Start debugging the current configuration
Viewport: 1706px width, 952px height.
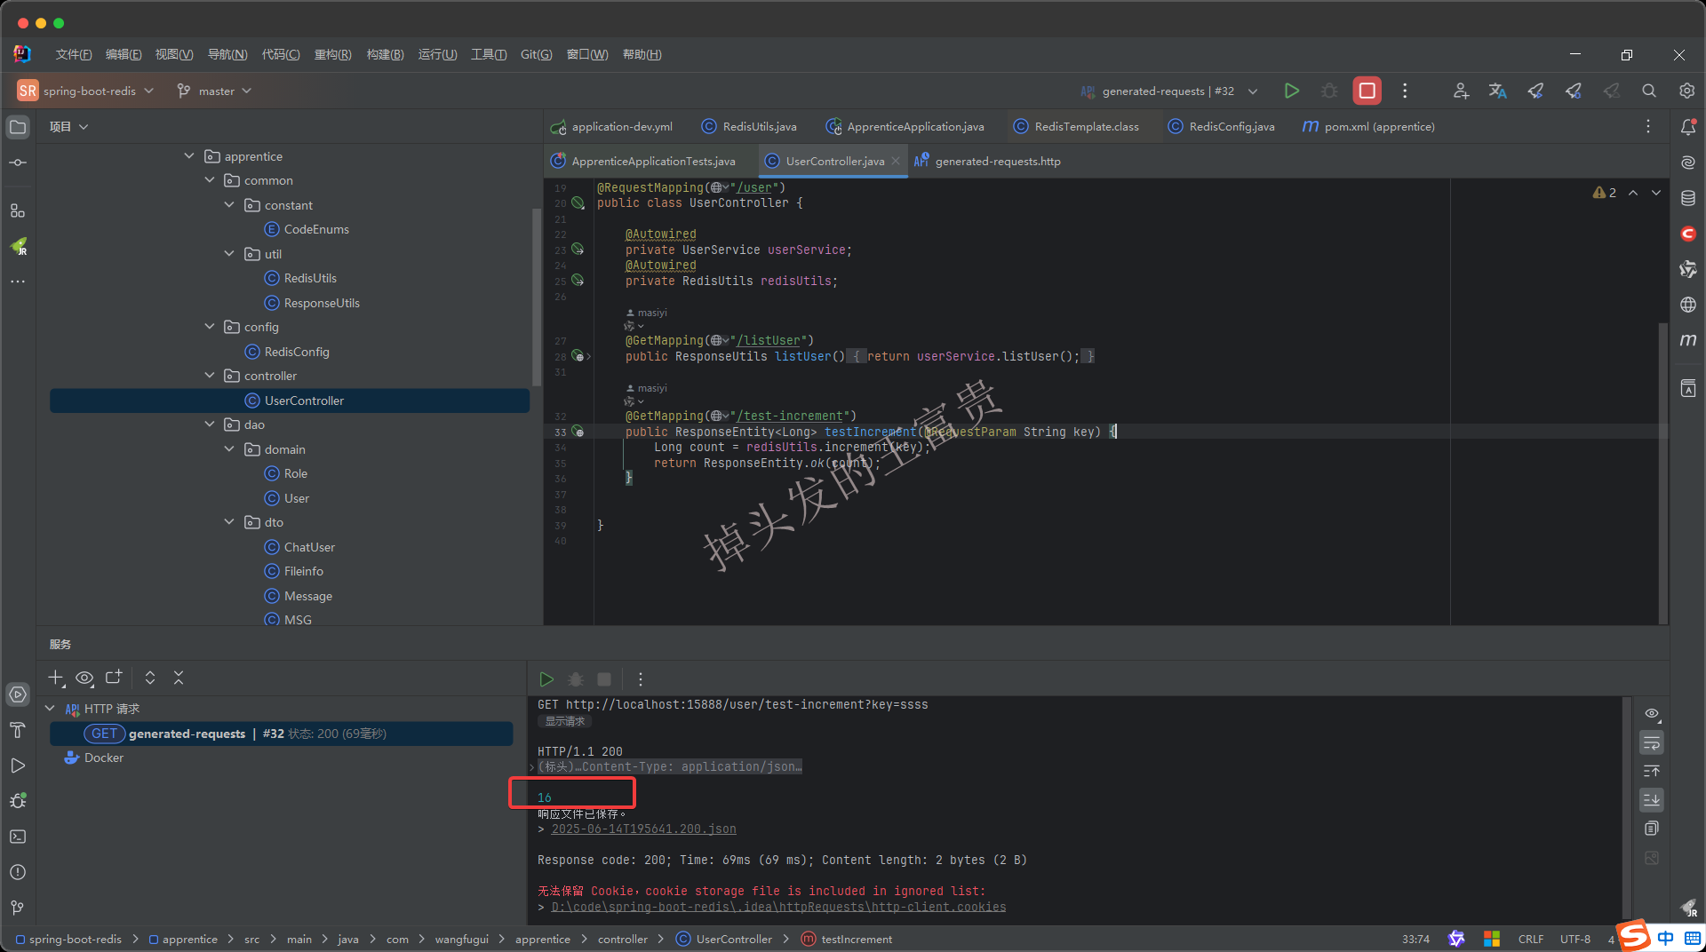(1329, 91)
